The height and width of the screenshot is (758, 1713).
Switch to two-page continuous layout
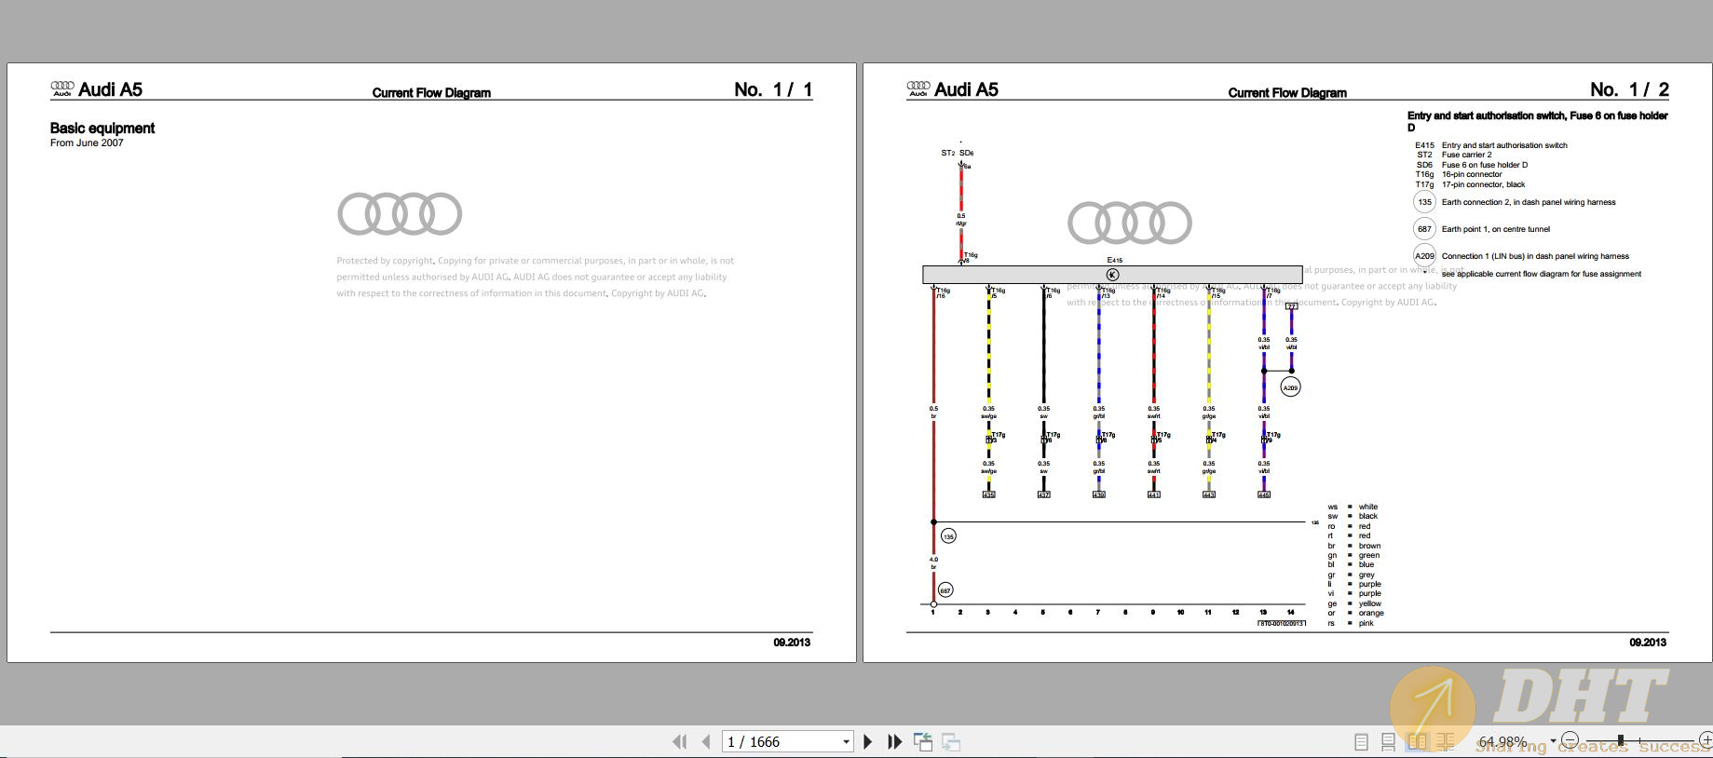[x=1446, y=742]
